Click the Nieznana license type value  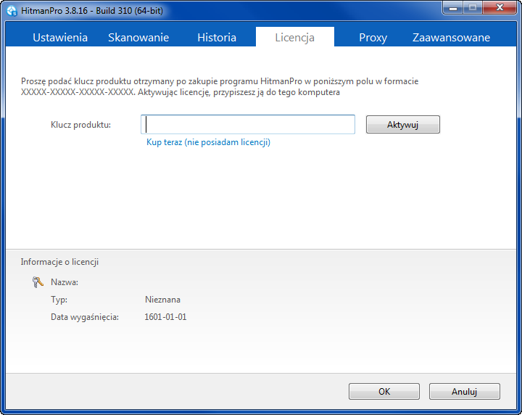tap(162, 300)
